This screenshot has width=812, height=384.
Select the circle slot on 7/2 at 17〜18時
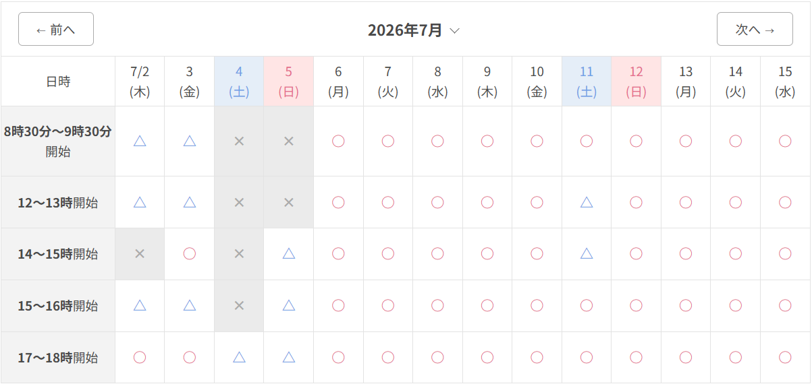click(x=140, y=357)
